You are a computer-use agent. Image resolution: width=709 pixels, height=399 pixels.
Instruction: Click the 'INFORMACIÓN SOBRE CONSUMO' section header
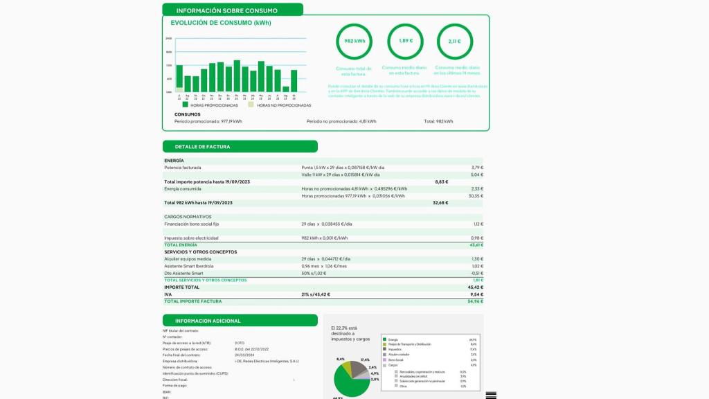(x=233, y=10)
